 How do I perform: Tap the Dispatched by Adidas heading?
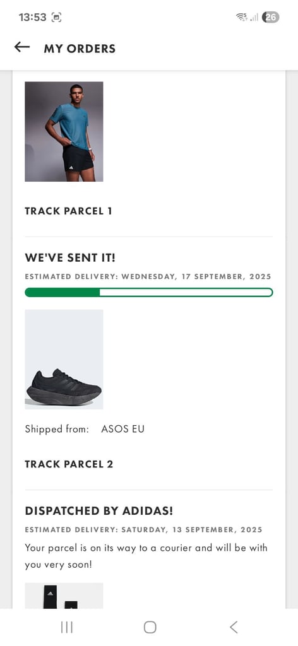point(99,511)
